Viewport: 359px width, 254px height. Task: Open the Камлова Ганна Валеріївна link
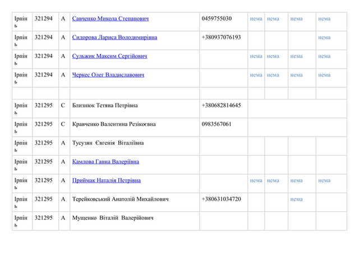(105, 162)
